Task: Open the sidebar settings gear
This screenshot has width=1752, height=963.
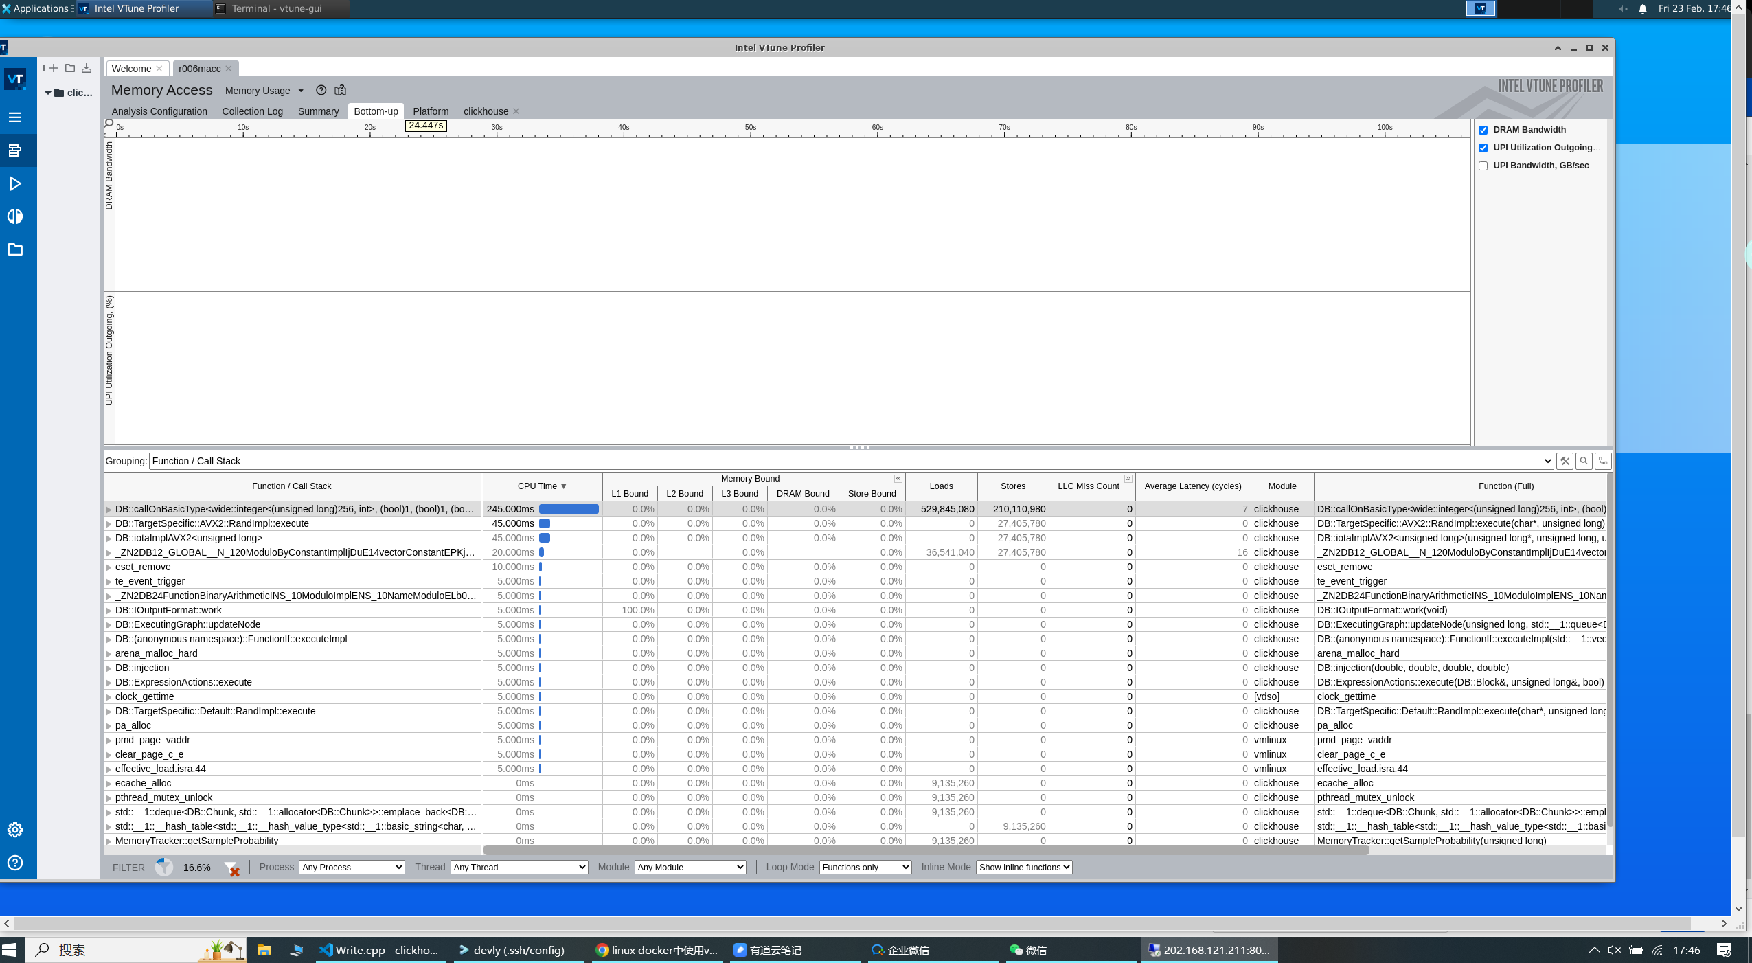Action: (15, 830)
